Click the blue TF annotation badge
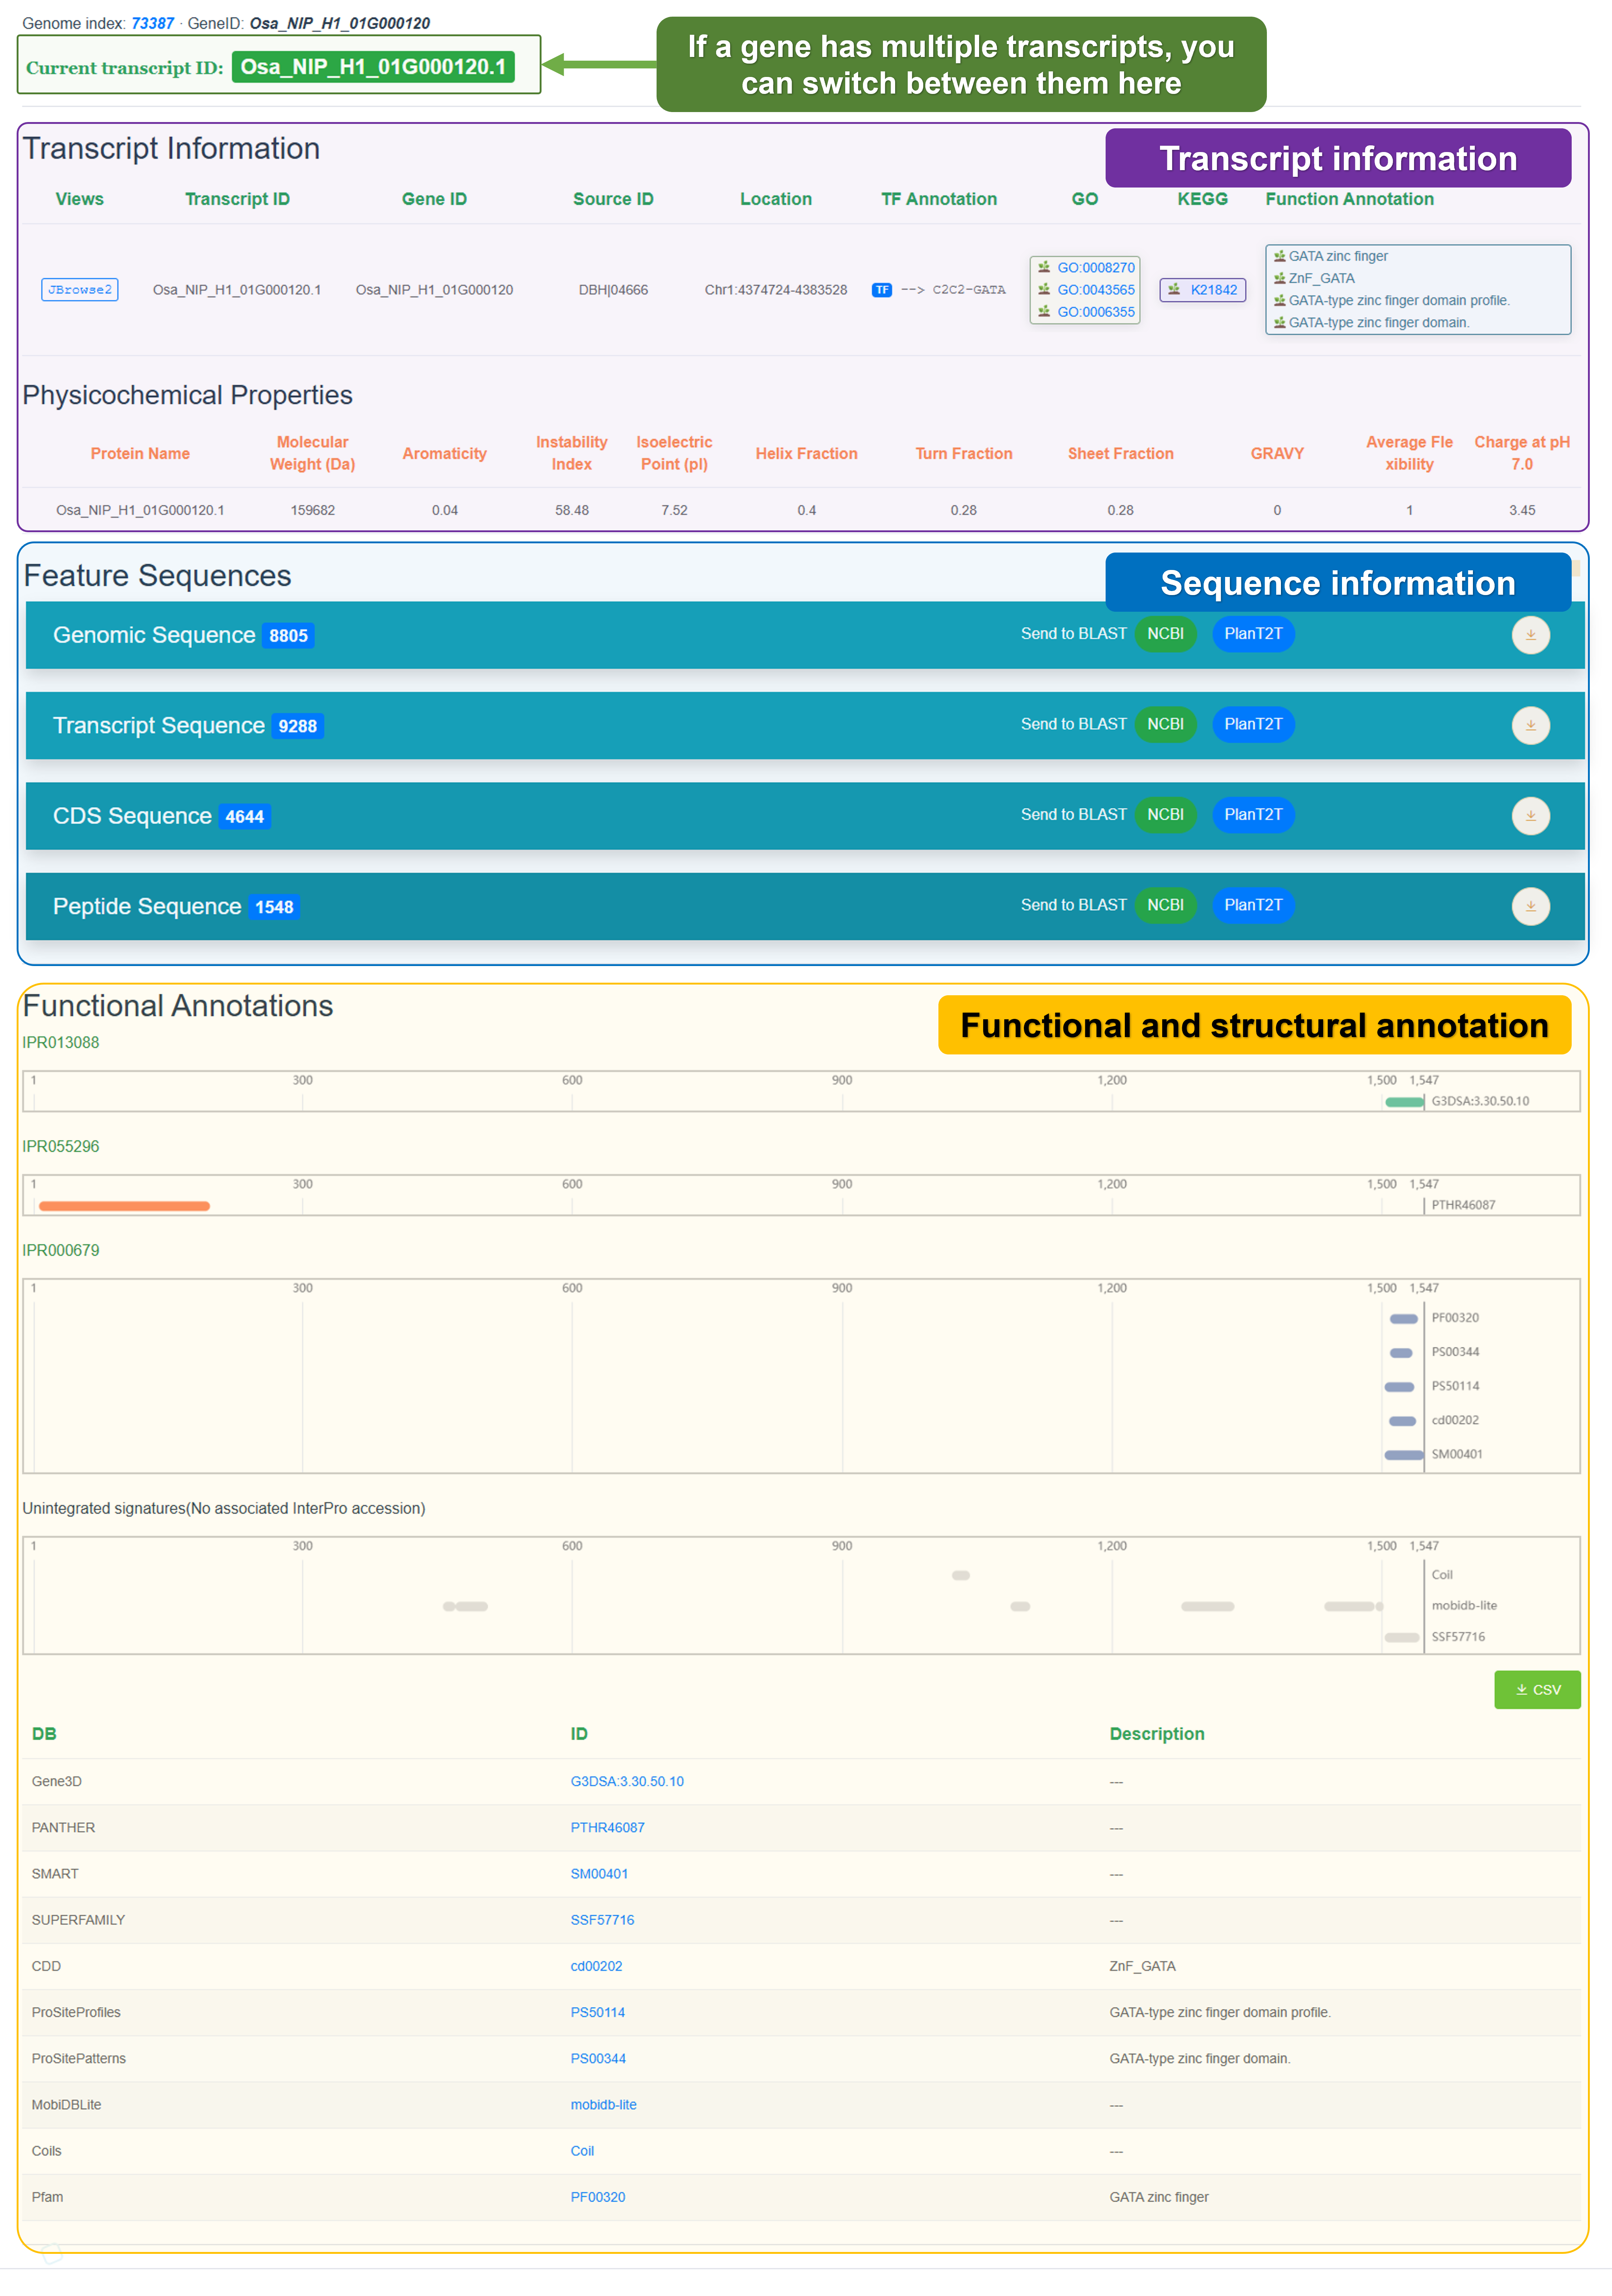1612x2296 pixels. coord(881,290)
